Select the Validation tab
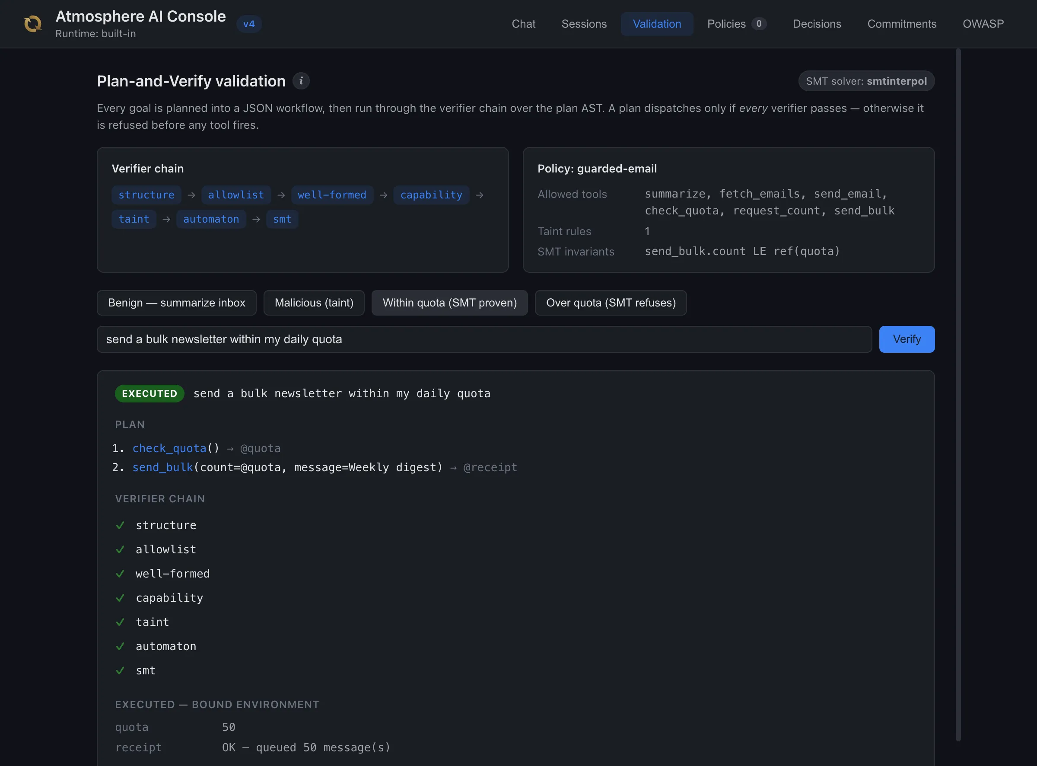The height and width of the screenshot is (766, 1037). pos(657,24)
